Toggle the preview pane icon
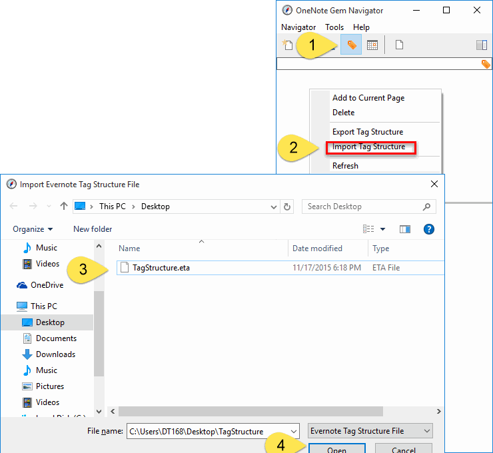The image size is (493, 453). (405, 229)
